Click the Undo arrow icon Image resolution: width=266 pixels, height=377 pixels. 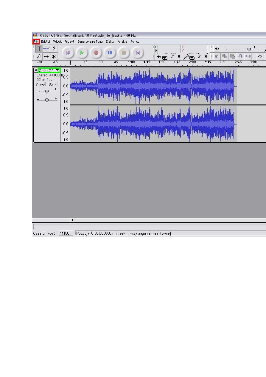pyautogui.click(x=260, y=56)
